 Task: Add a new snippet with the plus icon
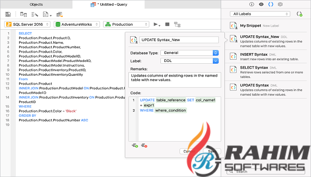(x=299, y=14)
